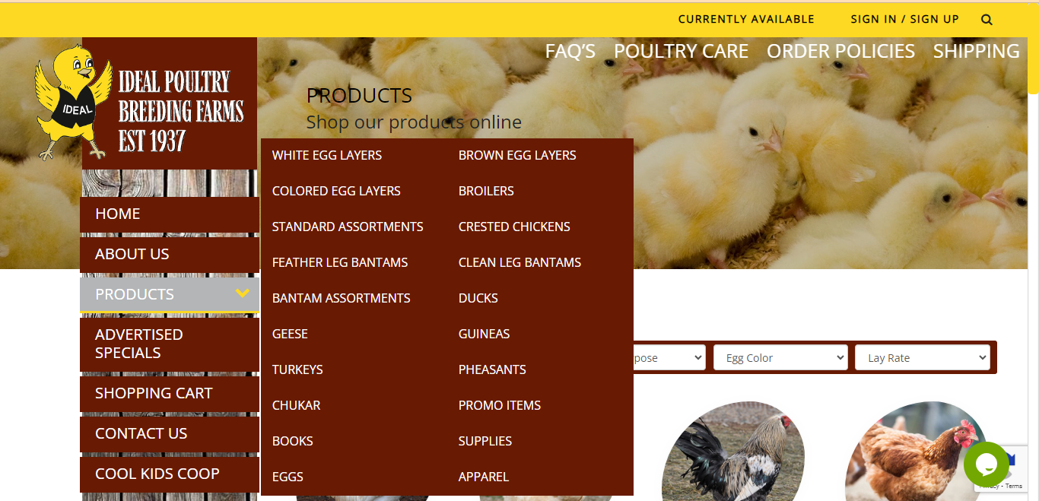The height and width of the screenshot is (501, 1039).
Task: Collapse Products menu with yellow chevron
Action: click(243, 293)
